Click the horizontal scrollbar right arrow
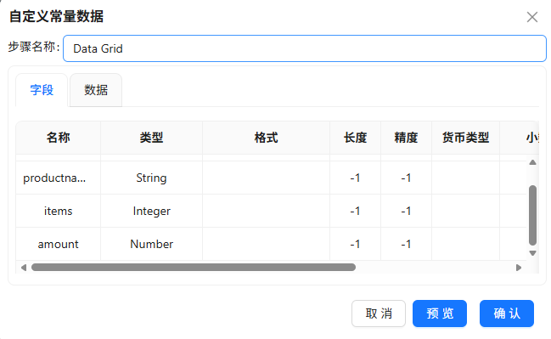 (x=519, y=268)
